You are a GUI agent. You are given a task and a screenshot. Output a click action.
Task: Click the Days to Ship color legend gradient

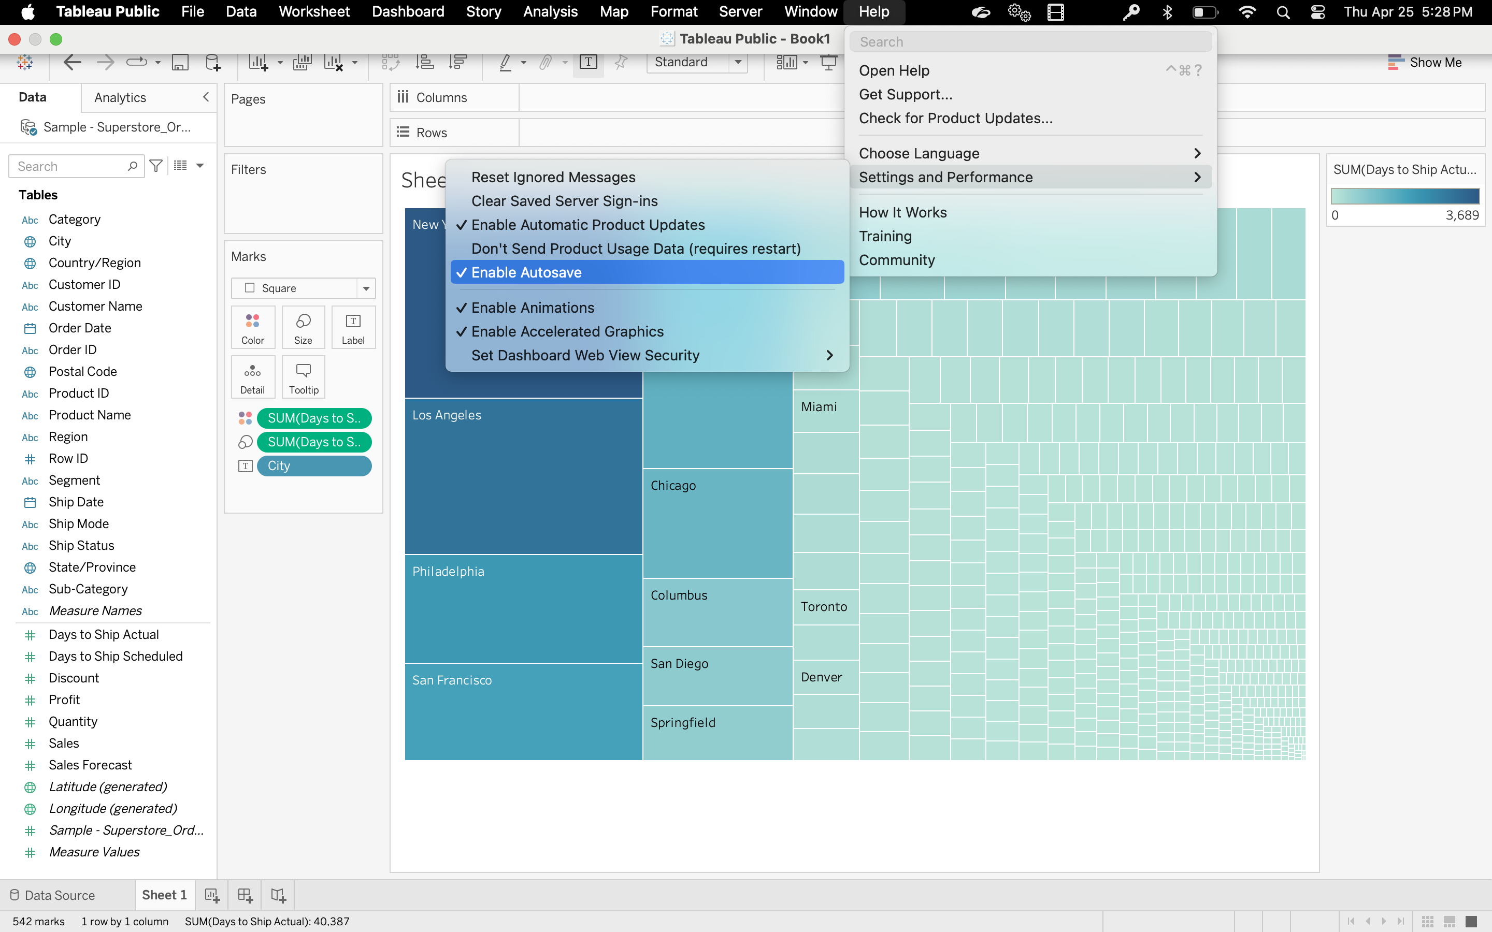[x=1405, y=196]
